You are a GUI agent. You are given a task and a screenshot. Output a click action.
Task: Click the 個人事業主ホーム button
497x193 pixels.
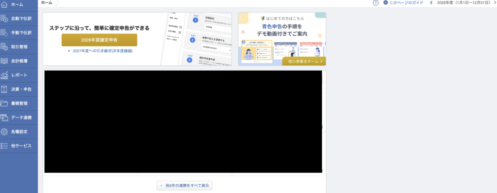tap(304, 61)
